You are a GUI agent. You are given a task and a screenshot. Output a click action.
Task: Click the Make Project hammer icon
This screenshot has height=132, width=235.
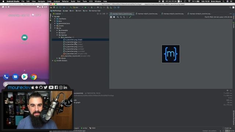pos(71,7)
